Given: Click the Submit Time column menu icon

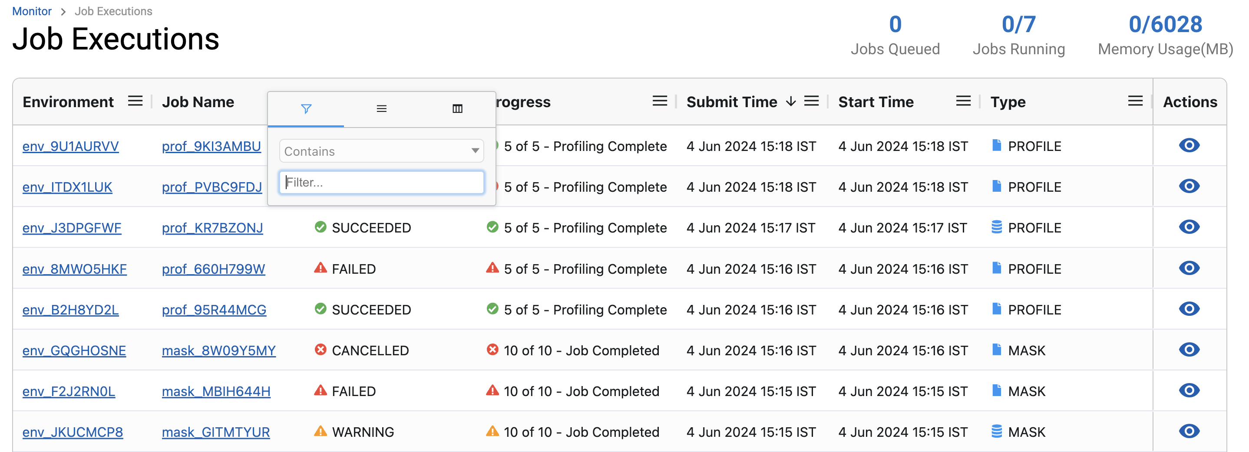Looking at the screenshot, I should point(811,101).
